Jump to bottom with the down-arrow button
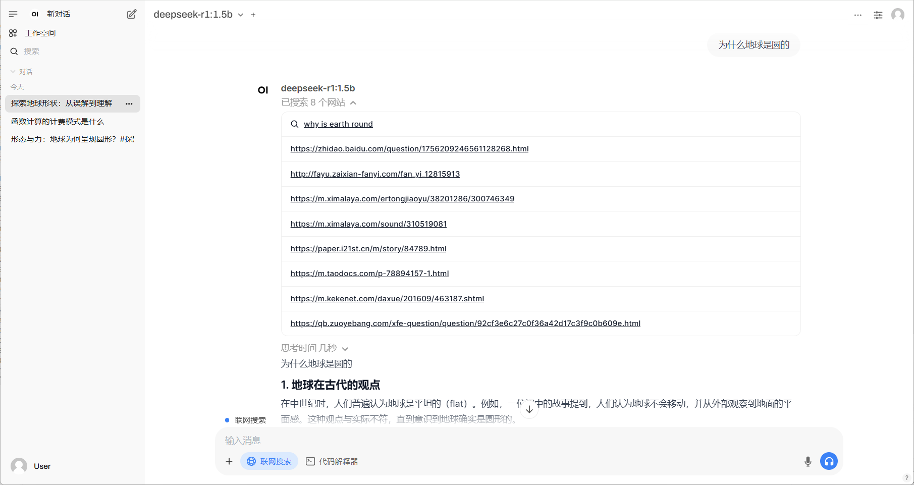Screen dimensions: 914x485 click(x=529, y=409)
